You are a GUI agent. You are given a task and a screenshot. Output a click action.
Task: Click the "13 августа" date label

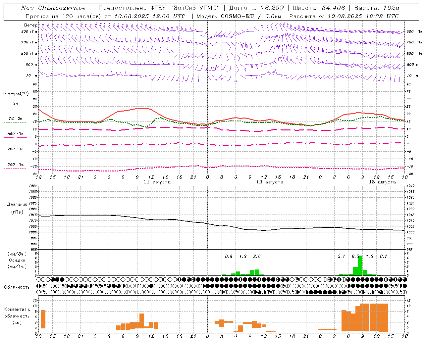point(382,182)
